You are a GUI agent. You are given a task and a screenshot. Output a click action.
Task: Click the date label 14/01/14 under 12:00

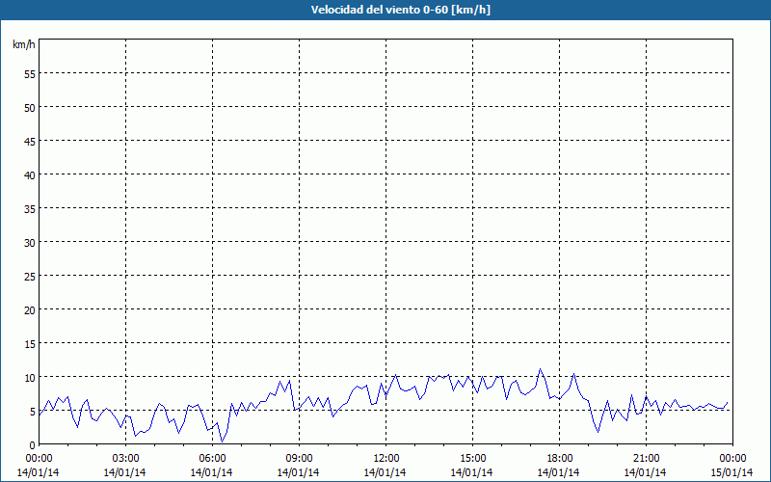385,472
